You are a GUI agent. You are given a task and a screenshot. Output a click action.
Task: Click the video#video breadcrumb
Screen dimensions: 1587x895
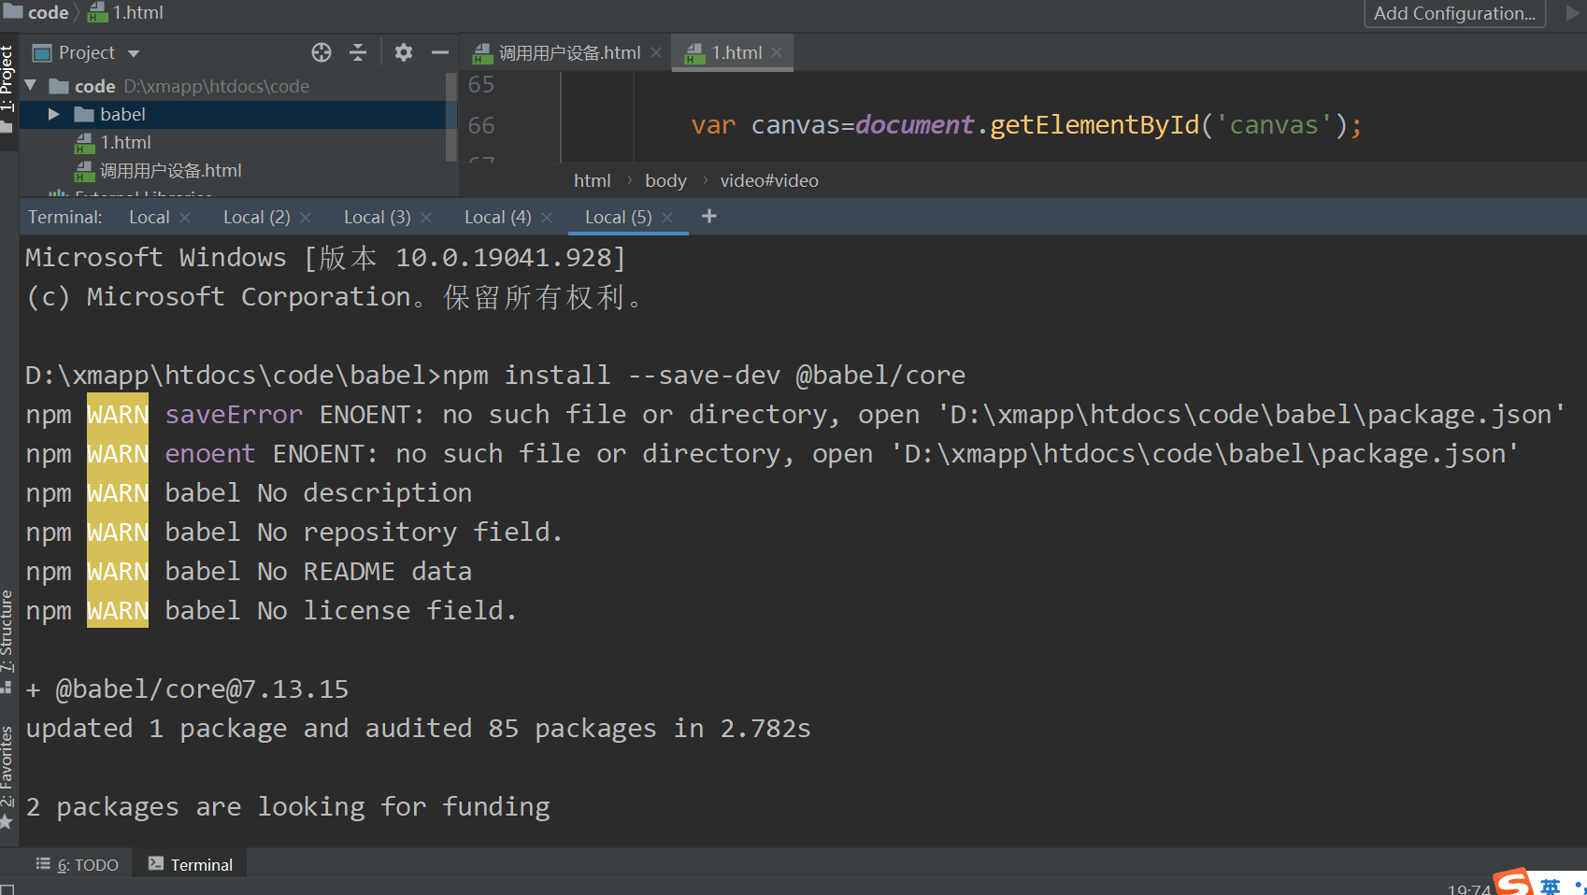769,180
